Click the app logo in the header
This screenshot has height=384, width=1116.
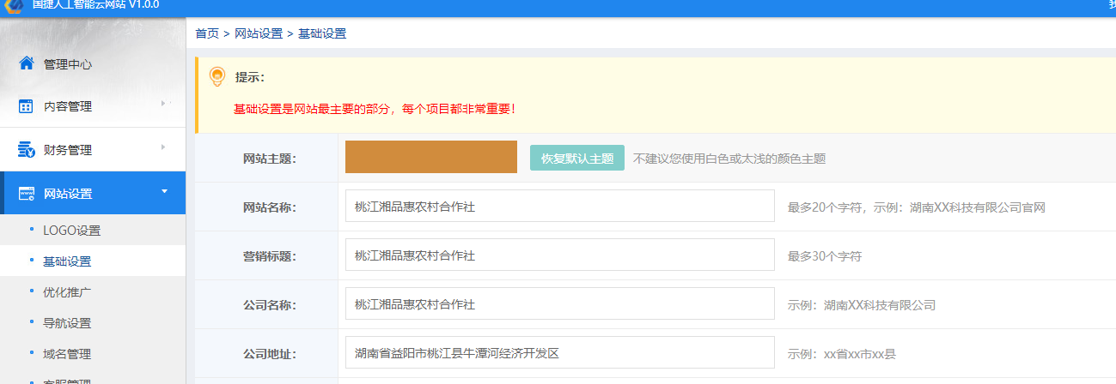point(15,5)
